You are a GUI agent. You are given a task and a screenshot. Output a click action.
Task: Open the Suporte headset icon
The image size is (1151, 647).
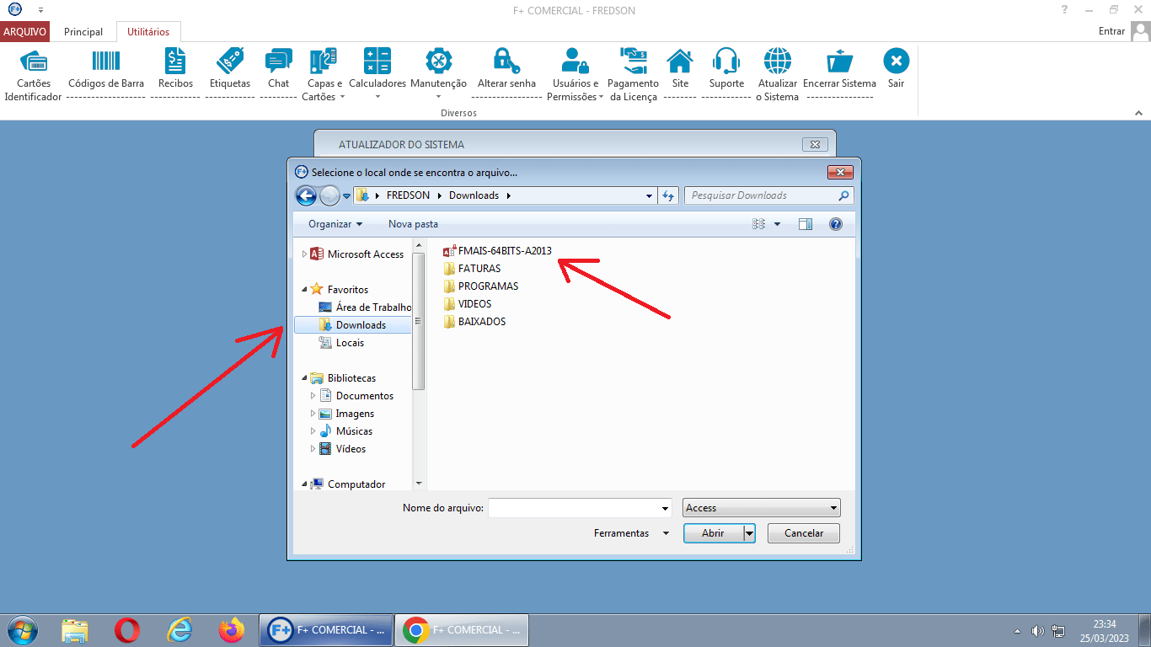point(726,61)
